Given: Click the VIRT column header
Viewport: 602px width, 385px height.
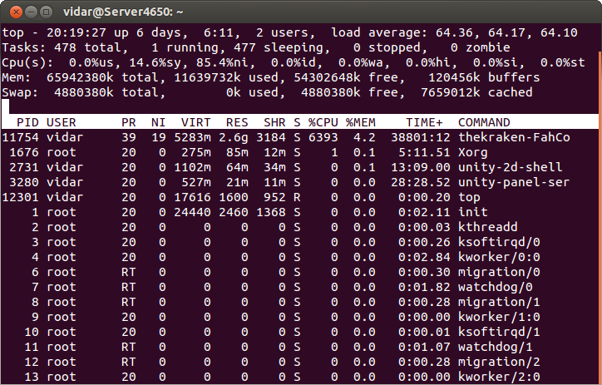Looking at the screenshot, I should (x=195, y=122).
